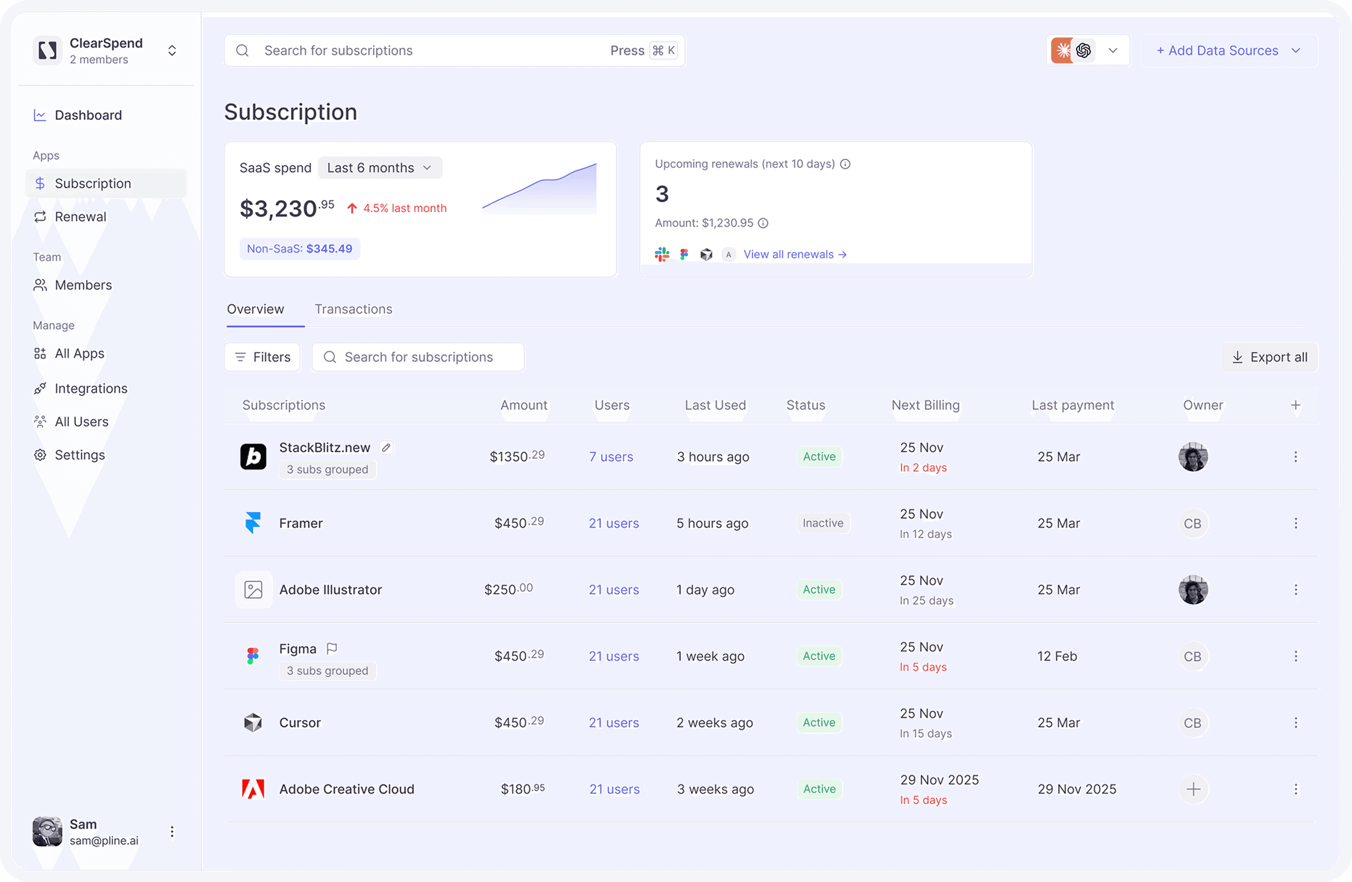1352x882 pixels.
Task: Open 21 users link for Adobe Illustrator
Action: click(614, 590)
